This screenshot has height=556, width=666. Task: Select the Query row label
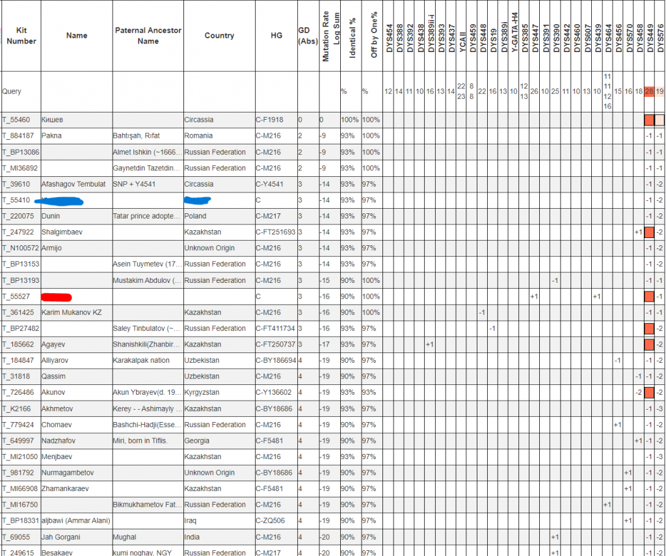pos(12,92)
